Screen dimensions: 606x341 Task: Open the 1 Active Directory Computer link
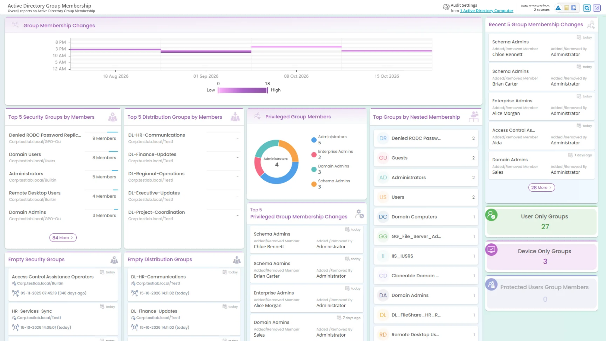tap(486, 11)
